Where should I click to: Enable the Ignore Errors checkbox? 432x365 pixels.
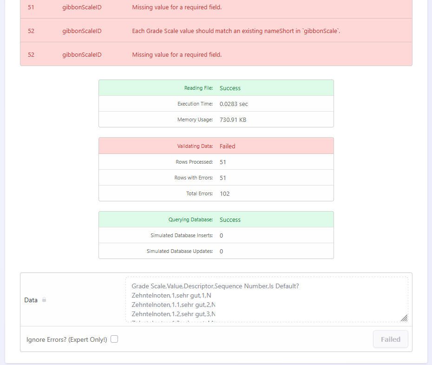pyautogui.click(x=114, y=339)
